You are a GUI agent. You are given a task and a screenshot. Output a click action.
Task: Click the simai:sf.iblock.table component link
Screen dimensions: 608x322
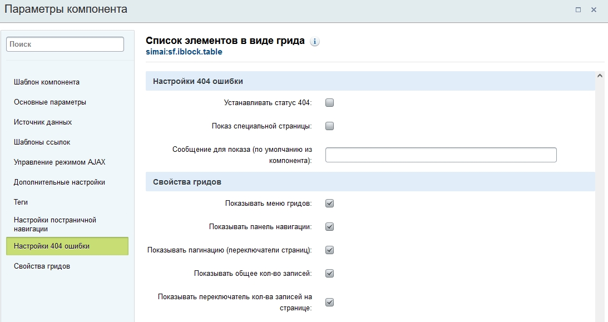point(184,52)
